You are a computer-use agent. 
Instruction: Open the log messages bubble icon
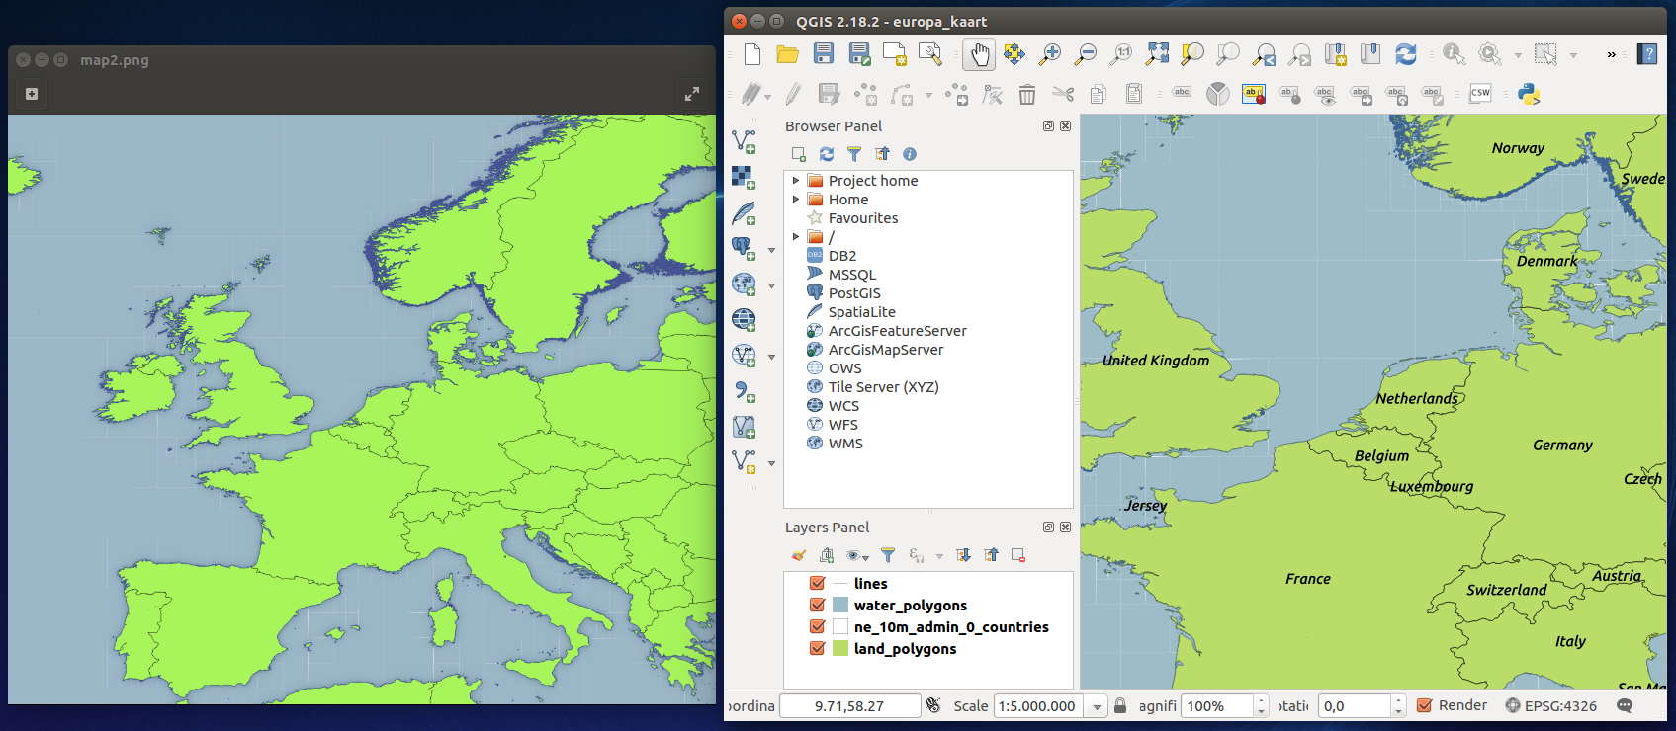(x=1625, y=705)
